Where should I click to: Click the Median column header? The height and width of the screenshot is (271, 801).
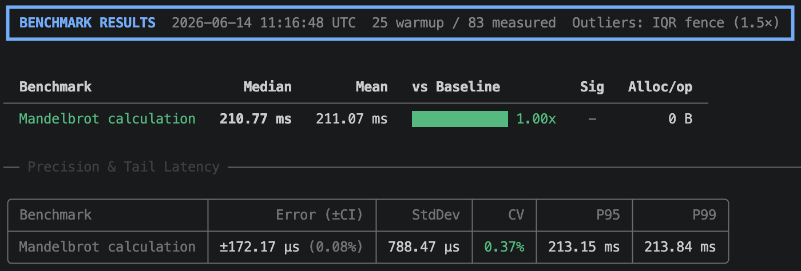click(x=268, y=87)
